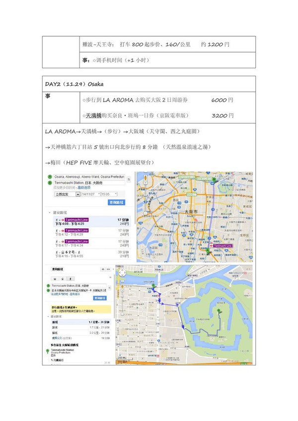
Task: Click the green marker A beside Osaka Abenosuji field
Action: click(x=49, y=177)
